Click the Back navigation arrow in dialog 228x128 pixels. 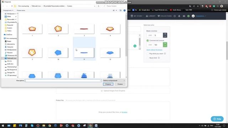click(3, 6)
